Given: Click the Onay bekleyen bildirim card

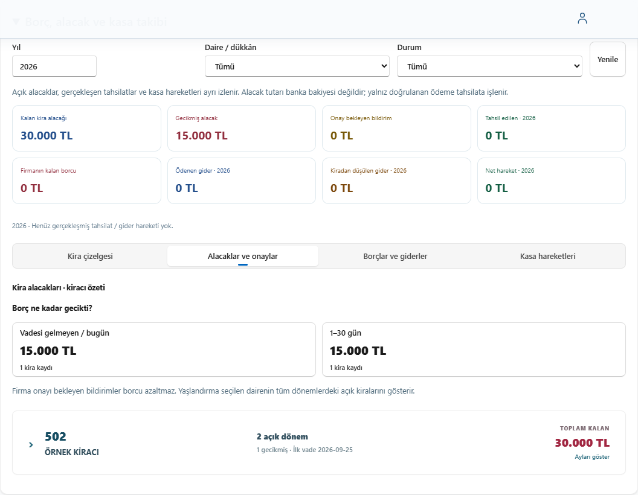Looking at the screenshot, I should click(x=396, y=129).
